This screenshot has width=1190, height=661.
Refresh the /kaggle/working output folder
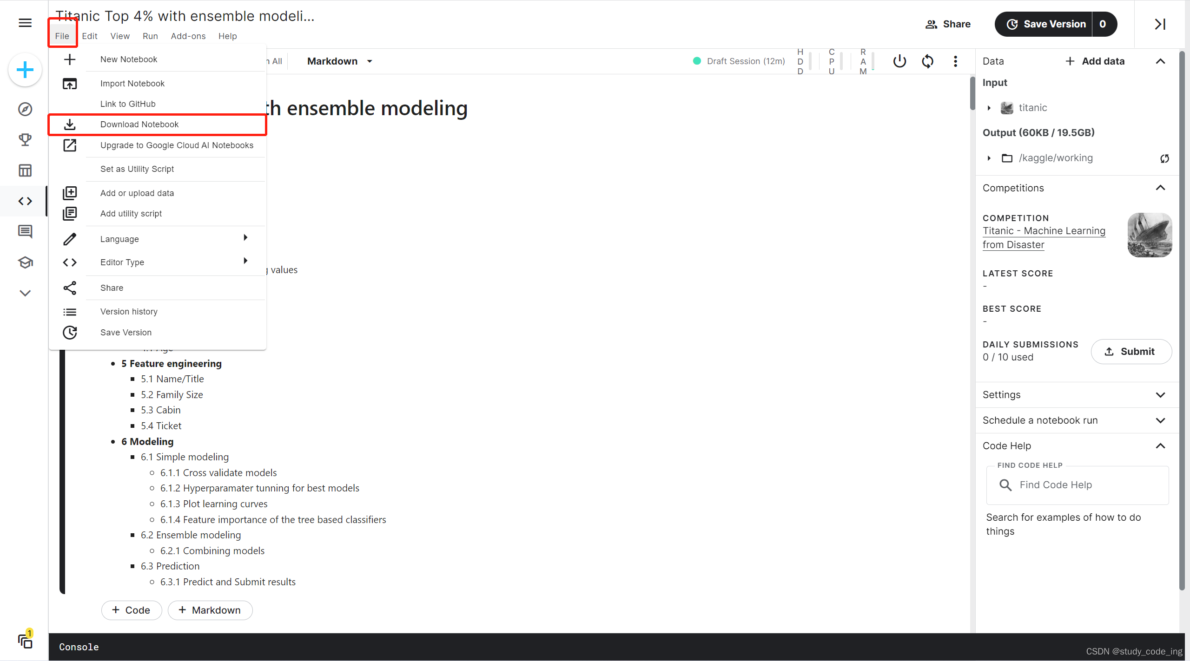pyautogui.click(x=1164, y=158)
